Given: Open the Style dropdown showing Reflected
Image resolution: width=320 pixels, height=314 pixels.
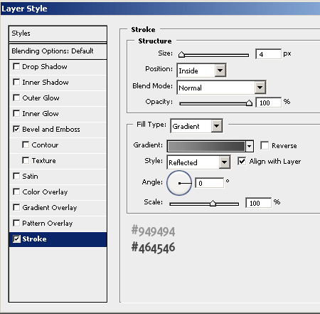Looking at the screenshot, I should click(198, 162).
